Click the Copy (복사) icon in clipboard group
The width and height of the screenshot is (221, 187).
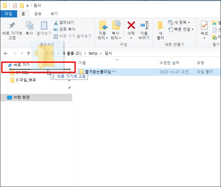click(29, 25)
